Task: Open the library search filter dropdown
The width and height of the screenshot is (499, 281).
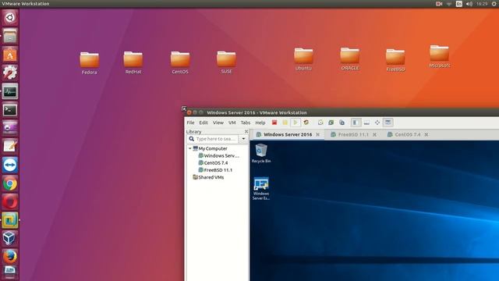Action: pos(243,139)
